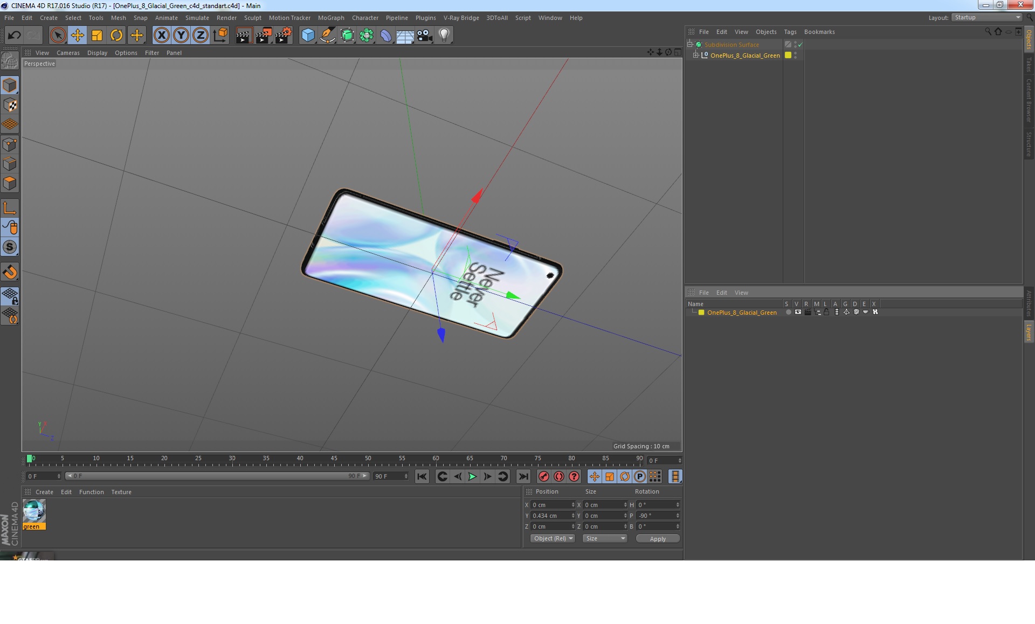Toggle X axis lock

161,36
